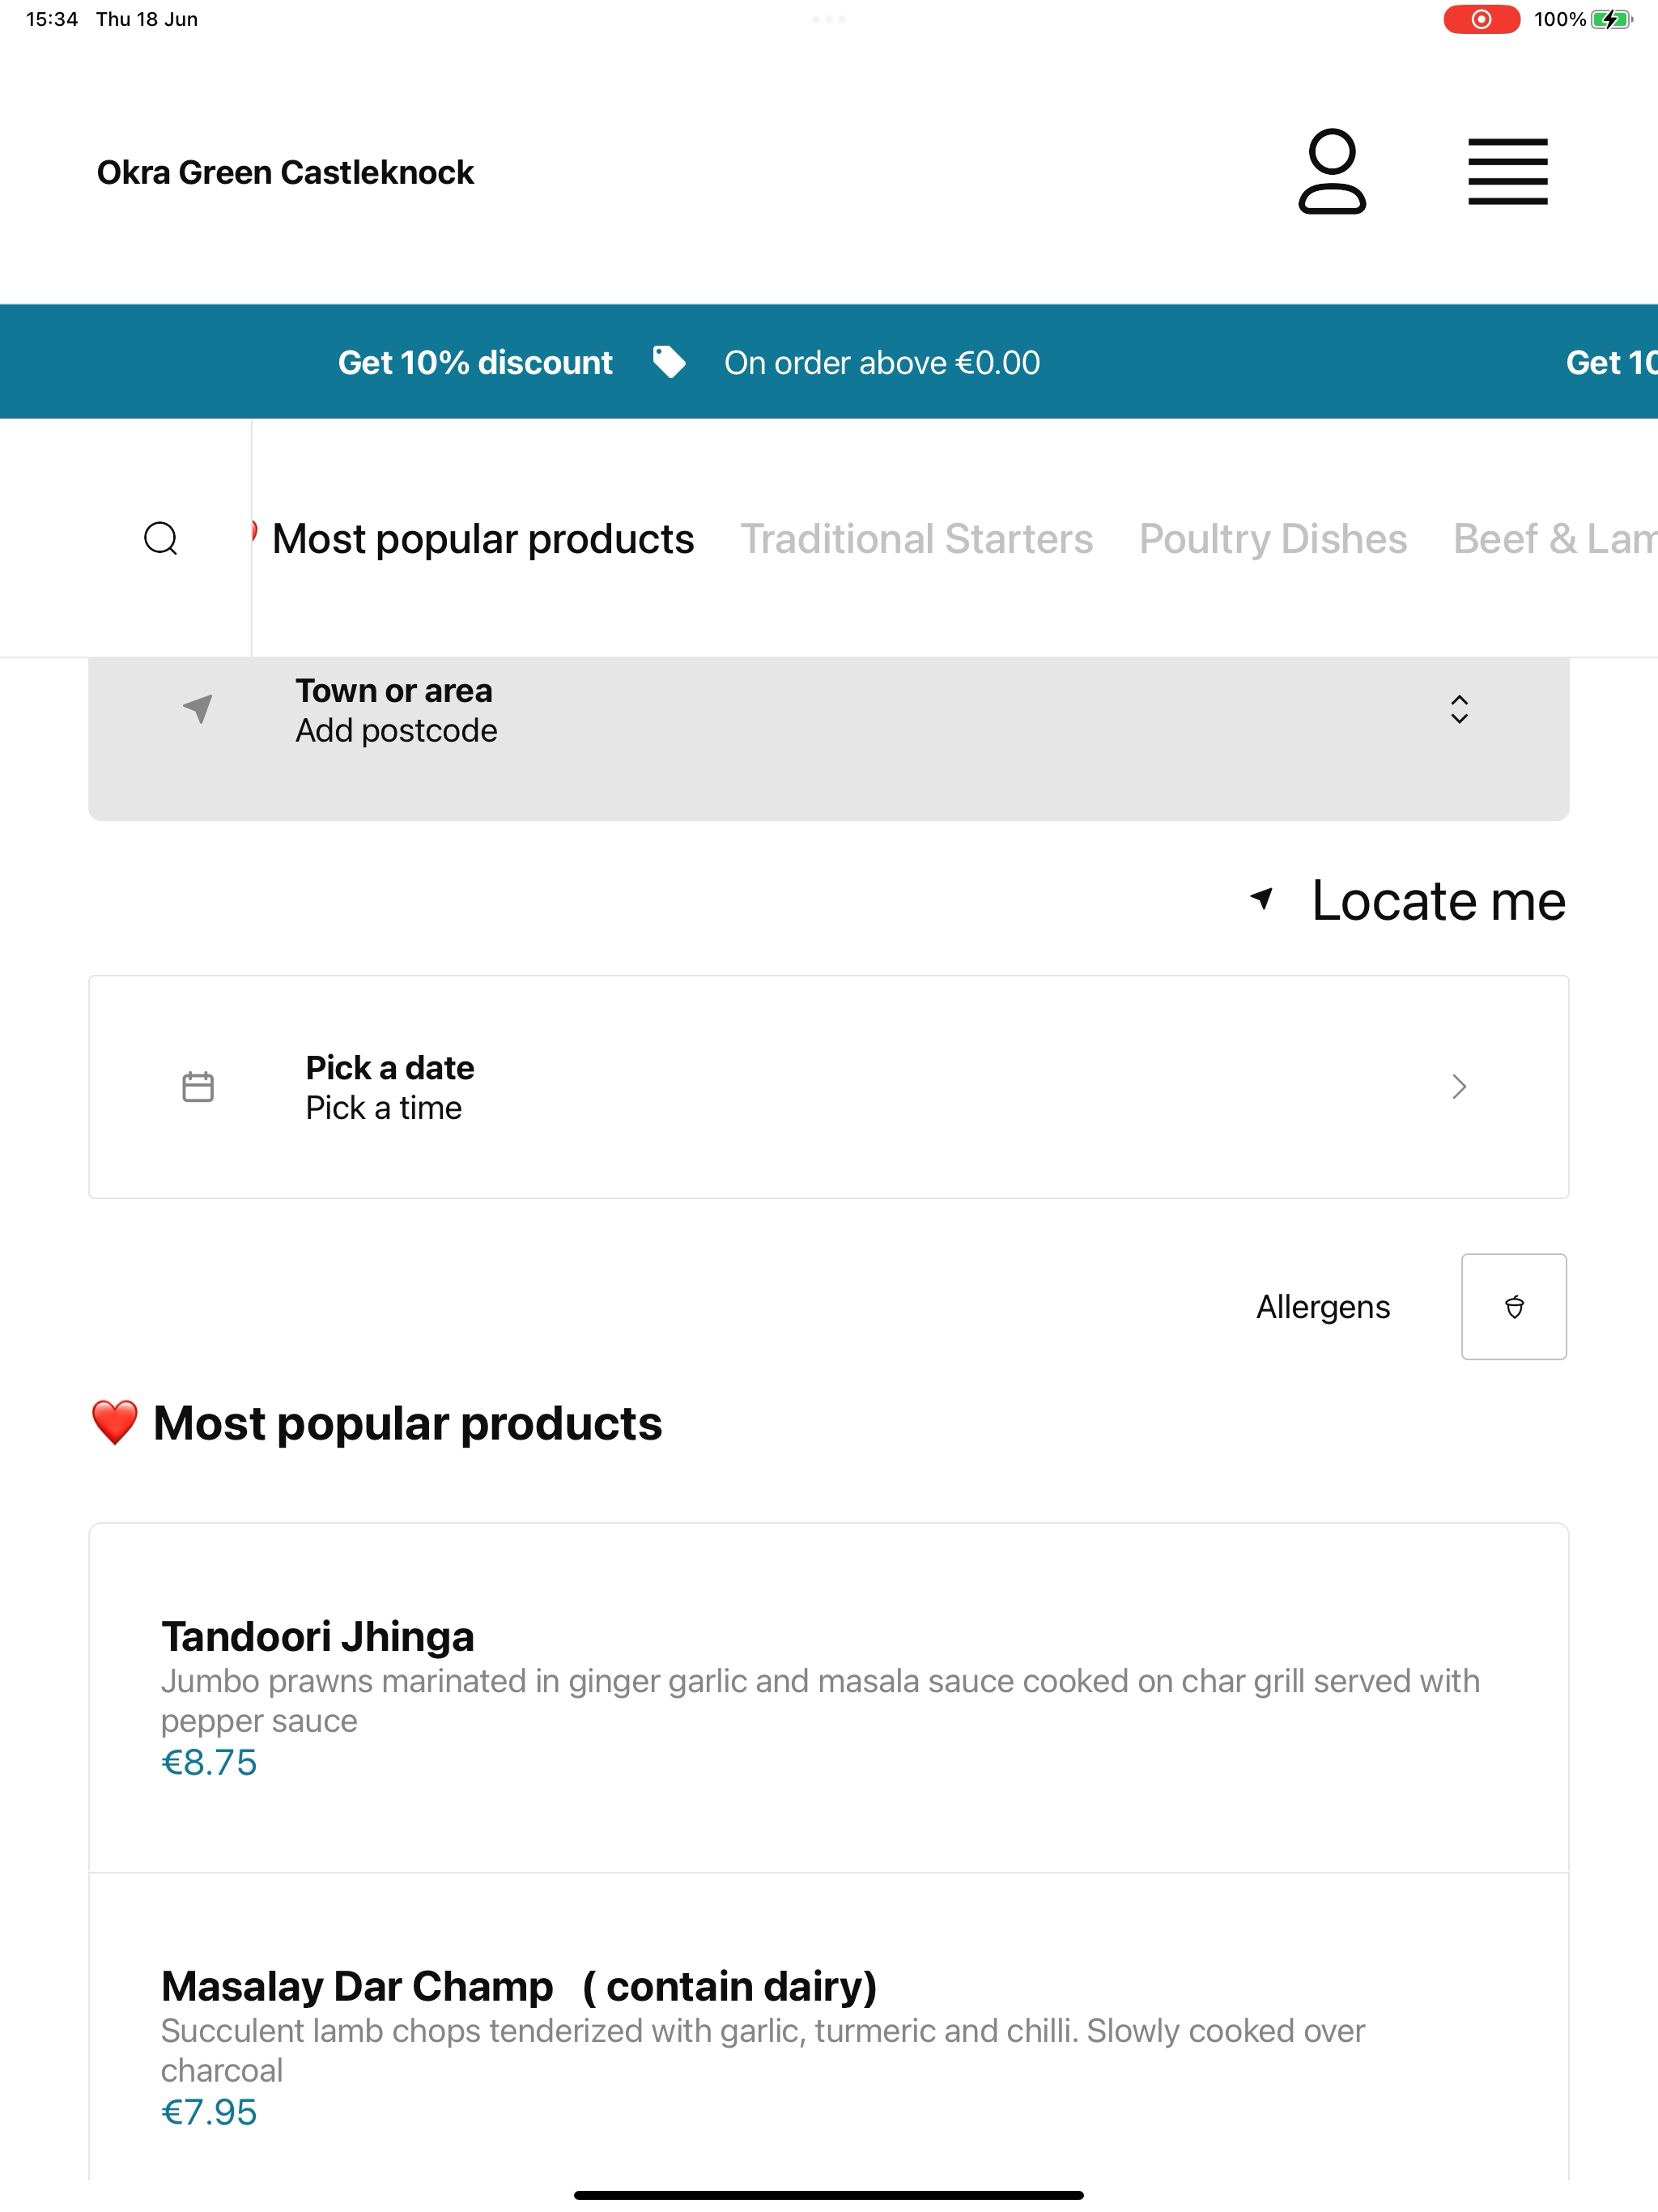1658x2212 pixels.
Task: Click 'On order above €0.00' text
Action: [882, 362]
